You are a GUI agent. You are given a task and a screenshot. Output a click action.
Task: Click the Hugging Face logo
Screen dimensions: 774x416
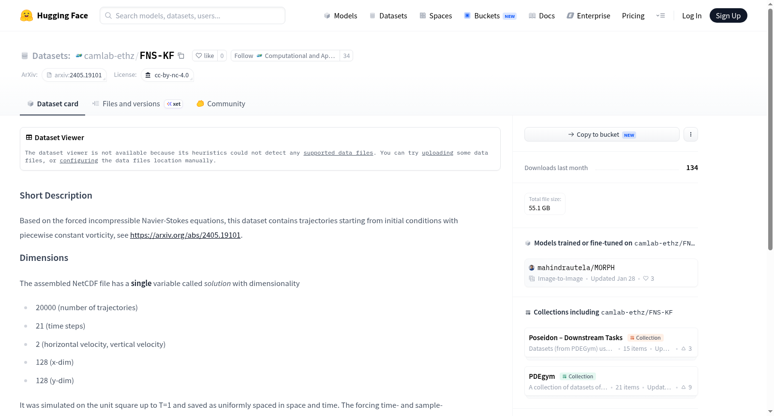(x=54, y=15)
